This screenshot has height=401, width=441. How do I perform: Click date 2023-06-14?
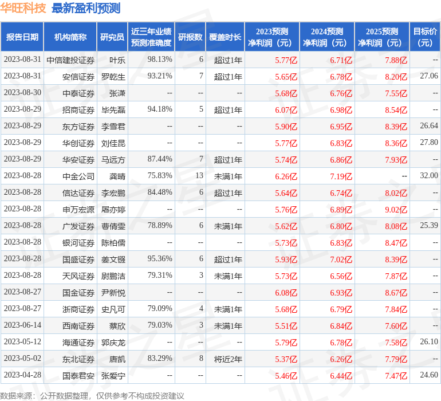(x=22, y=325)
